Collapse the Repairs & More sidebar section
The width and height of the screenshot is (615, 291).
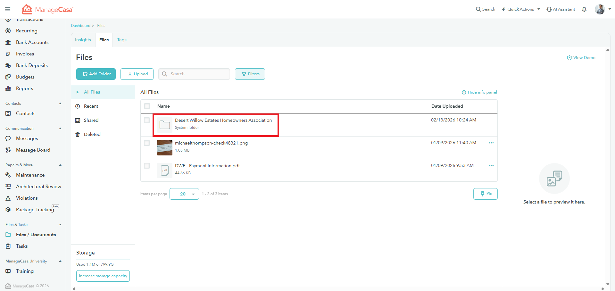tap(60, 165)
